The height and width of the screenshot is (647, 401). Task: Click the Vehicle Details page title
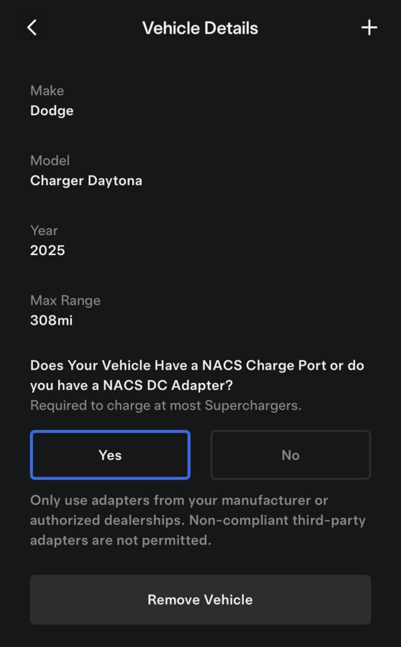(200, 28)
